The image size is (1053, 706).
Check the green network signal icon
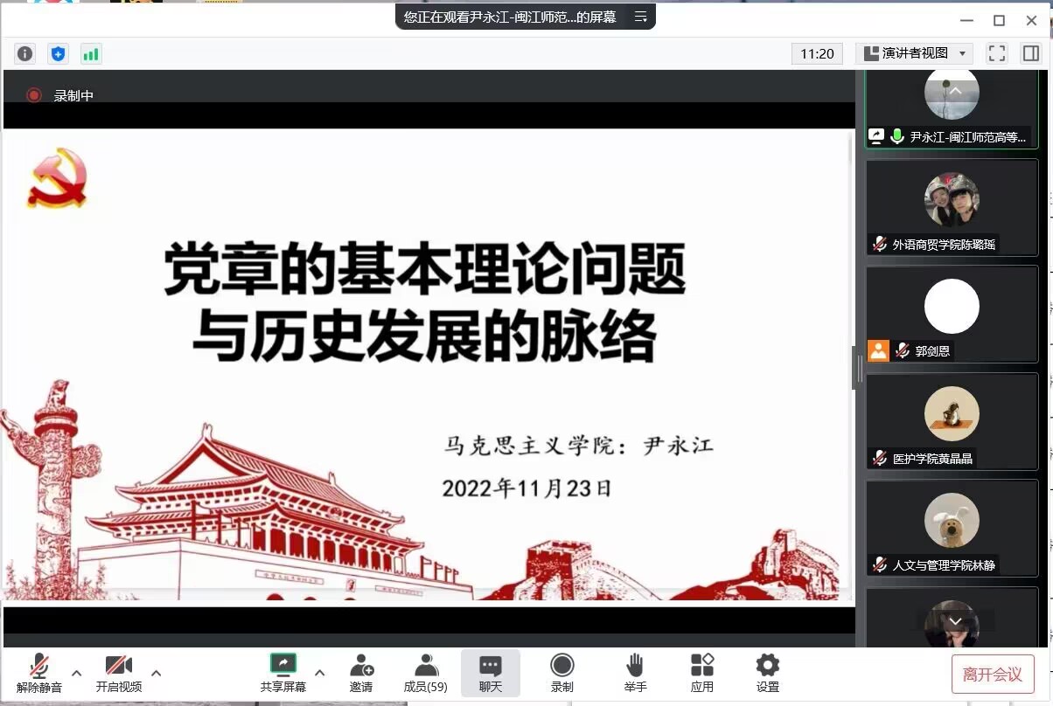point(91,53)
